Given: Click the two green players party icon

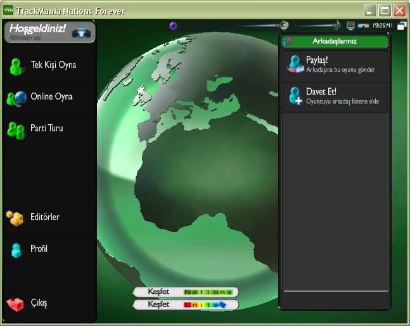Looking at the screenshot, I should coord(16,130).
